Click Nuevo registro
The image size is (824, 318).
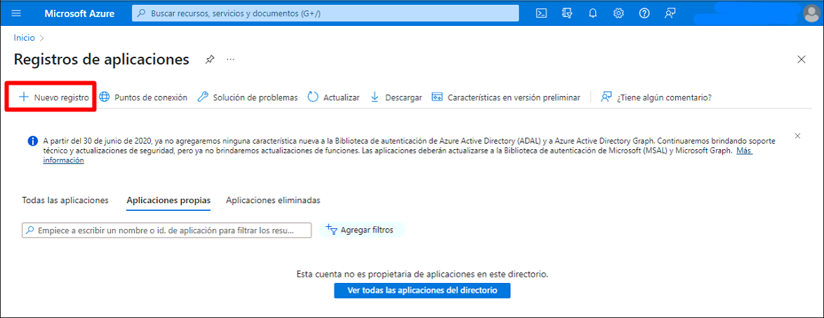click(53, 97)
